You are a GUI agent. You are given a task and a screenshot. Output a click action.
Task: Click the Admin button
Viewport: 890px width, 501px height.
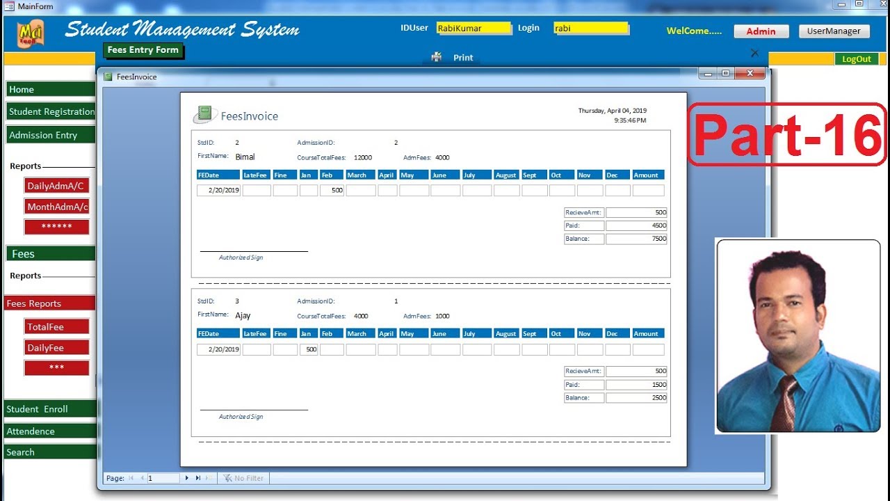(761, 31)
